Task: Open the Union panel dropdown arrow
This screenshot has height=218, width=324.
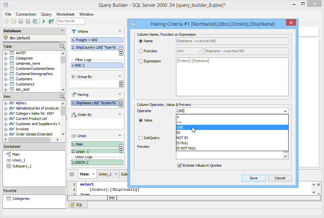Action: coord(120,135)
